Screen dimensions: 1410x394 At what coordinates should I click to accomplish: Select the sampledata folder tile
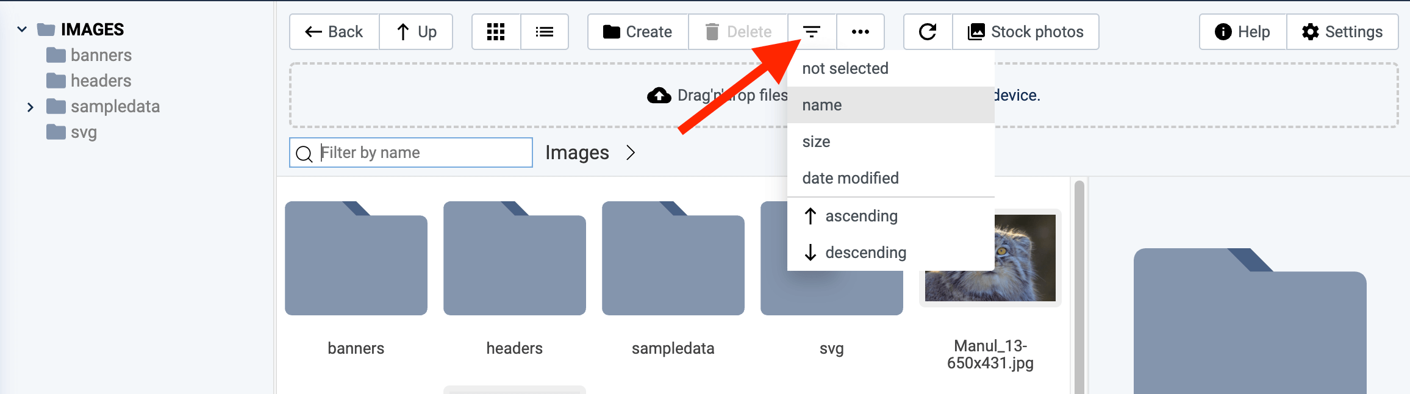[x=673, y=258]
